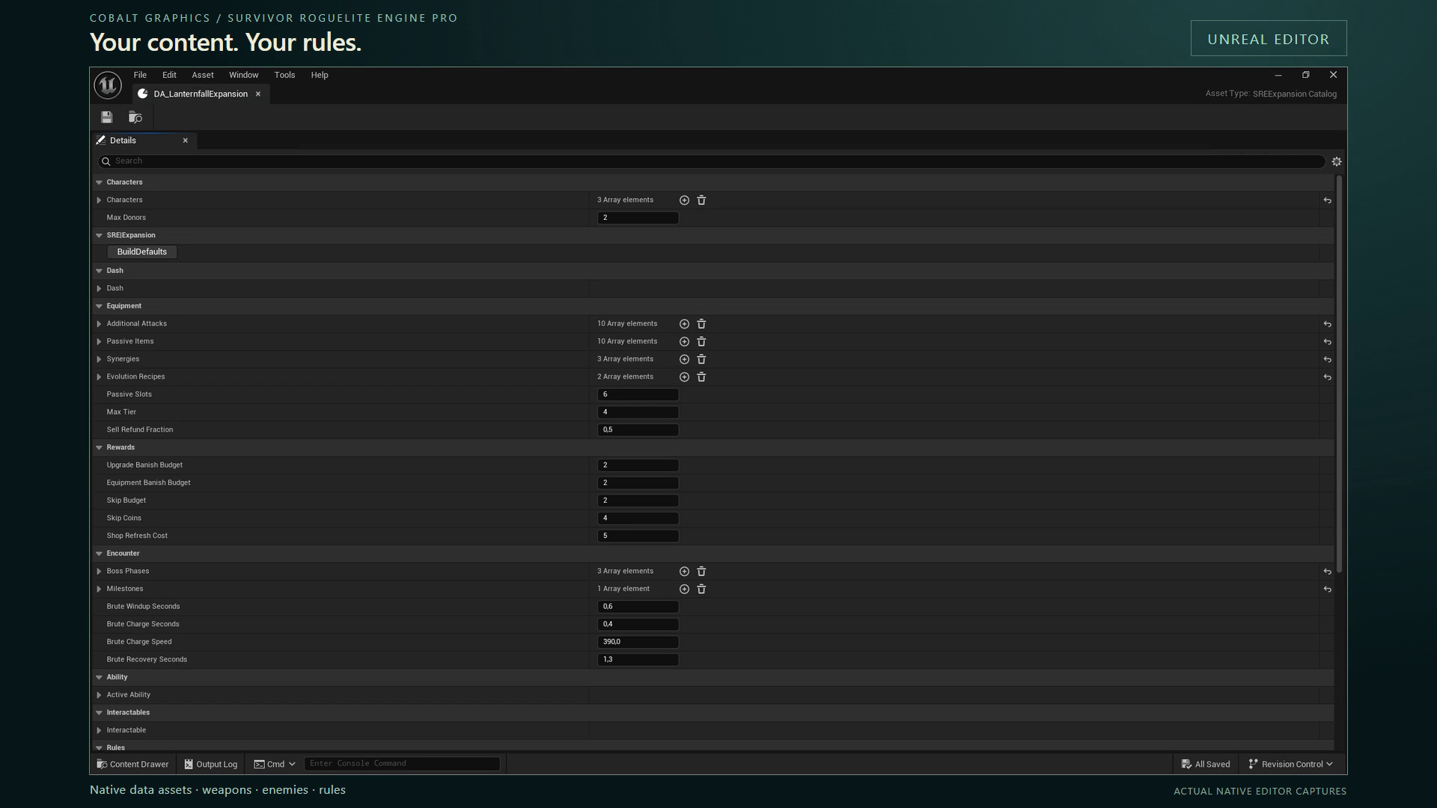Reset Additional Attacks to default
The height and width of the screenshot is (808, 1437).
[1327, 325]
